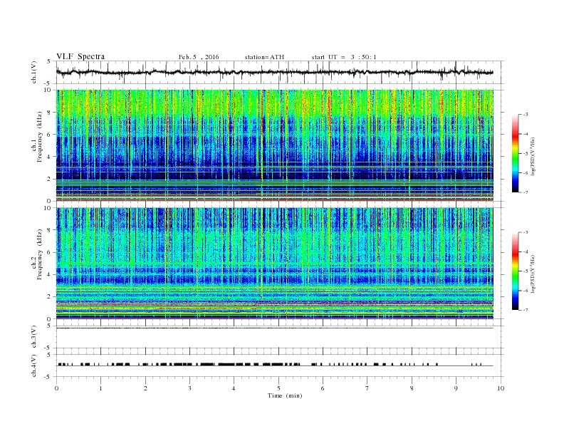This screenshot has height=436, width=564.
Task: Click the ch.1 frequency tick label "4"
Action: coord(50,157)
